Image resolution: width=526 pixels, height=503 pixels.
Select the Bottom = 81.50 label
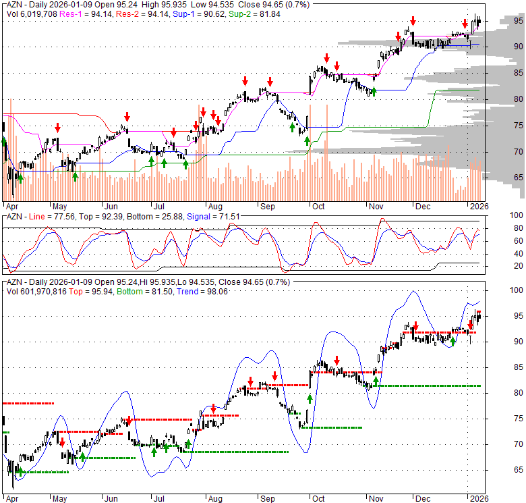[x=145, y=292]
